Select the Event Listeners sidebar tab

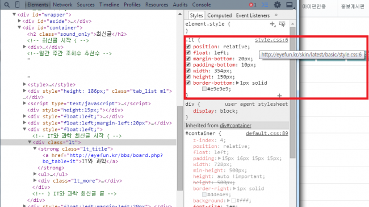(x=253, y=15)
